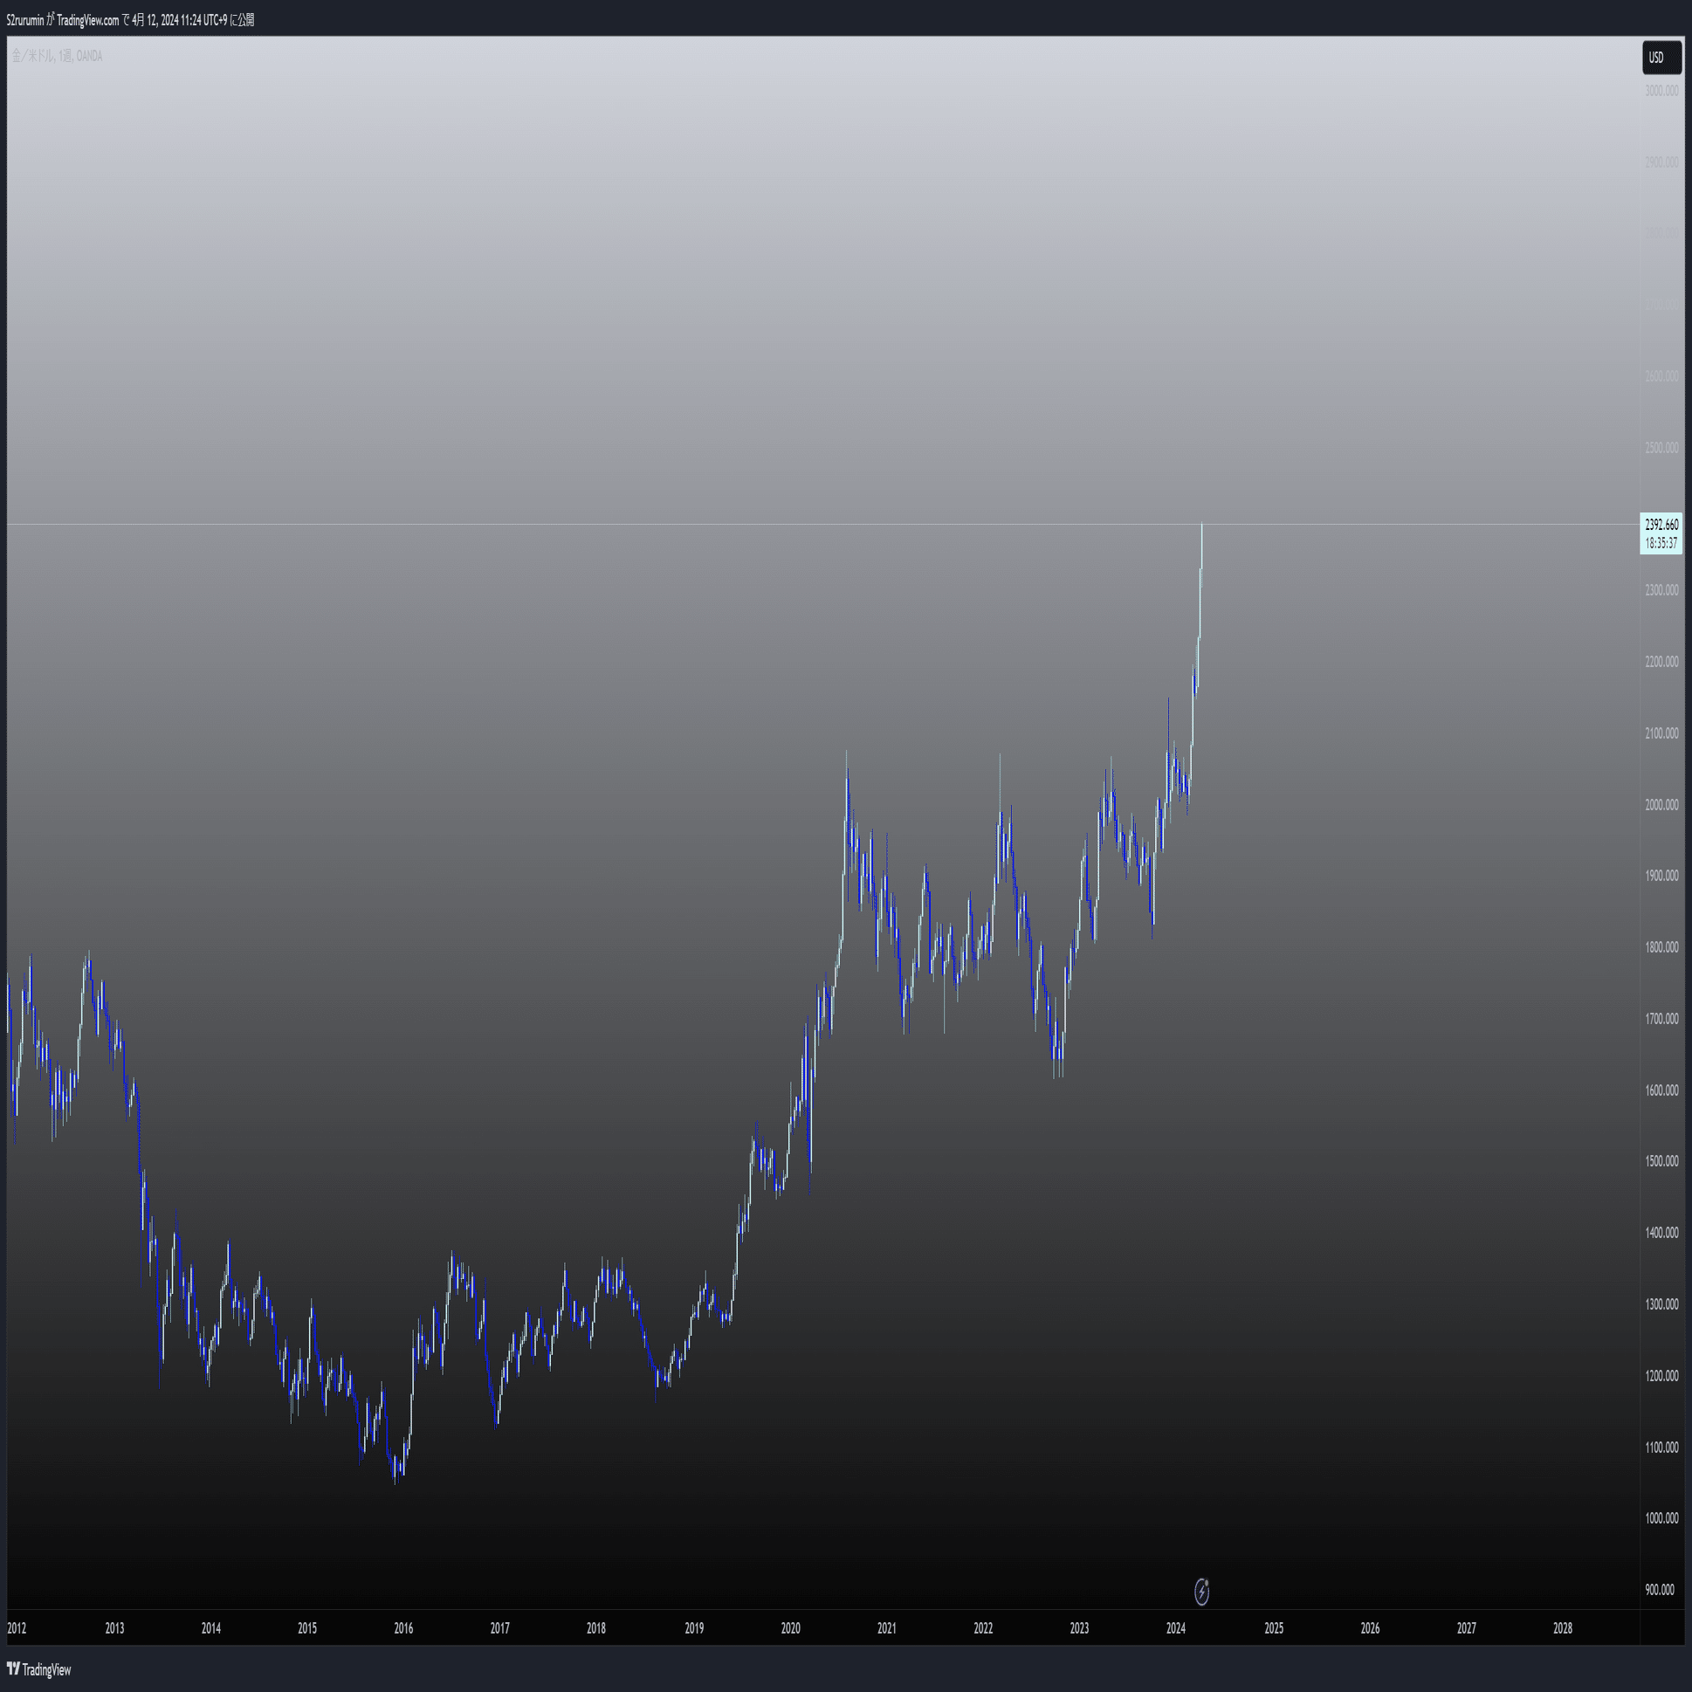
Task: Click the 1500.000 price axis label
Action: click(x=1661, y=1161)
